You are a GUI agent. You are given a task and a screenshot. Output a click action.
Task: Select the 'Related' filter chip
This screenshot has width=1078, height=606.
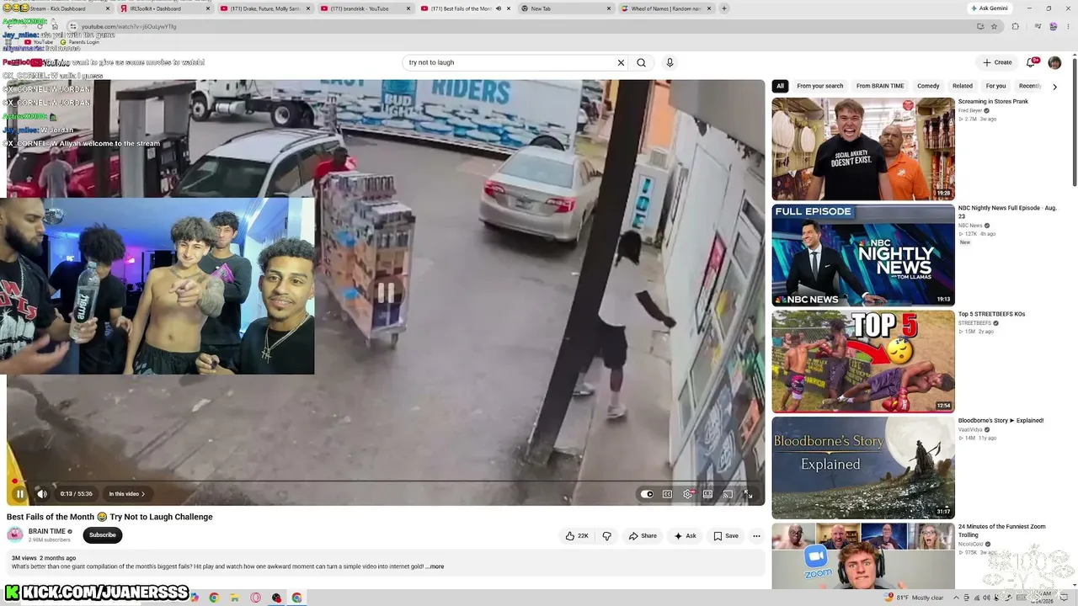[963, 86]
